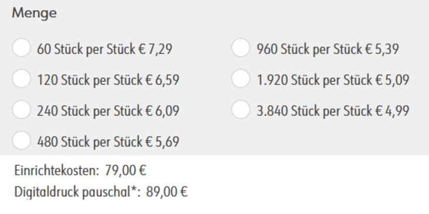429x214 pixels.
Task: Click the '240 Stück per Stück € 6,09' label
Action: pos(108,111)
